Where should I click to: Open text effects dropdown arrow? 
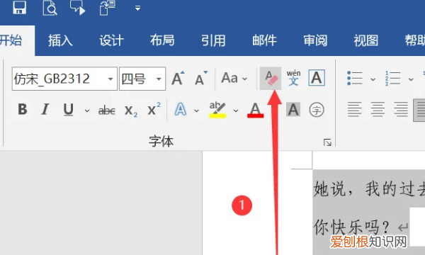point(196,110)
